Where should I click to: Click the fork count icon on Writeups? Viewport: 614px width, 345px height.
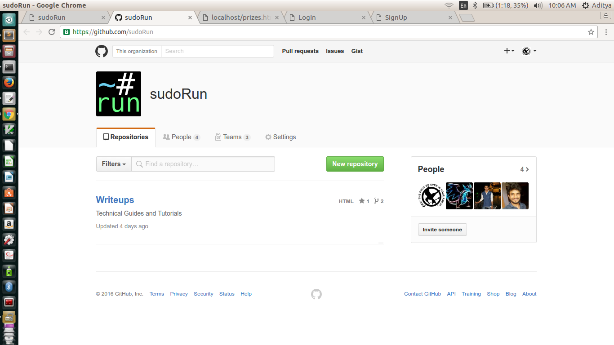(x=379, y=201)
